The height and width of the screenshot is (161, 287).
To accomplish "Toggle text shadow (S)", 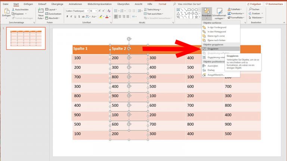I will pyautogui.click(x=79, y=17).
